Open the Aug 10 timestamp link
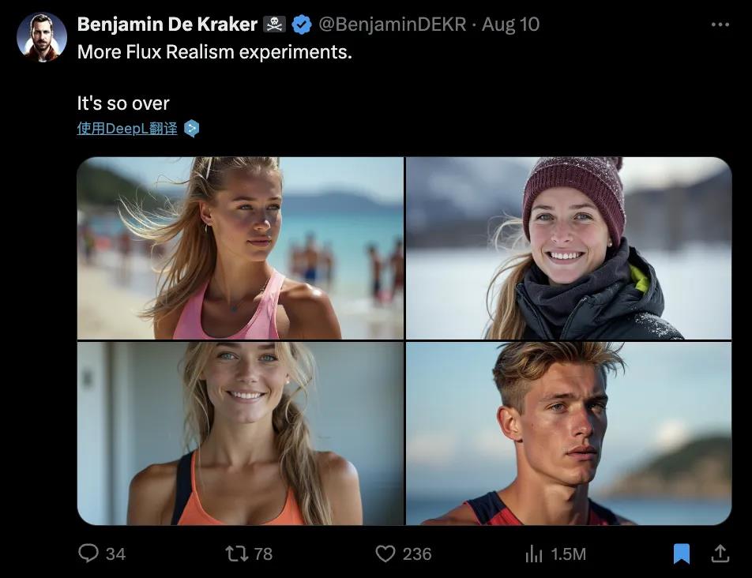Viewport: 752px width, 578px height. click(x=510, y=24)
